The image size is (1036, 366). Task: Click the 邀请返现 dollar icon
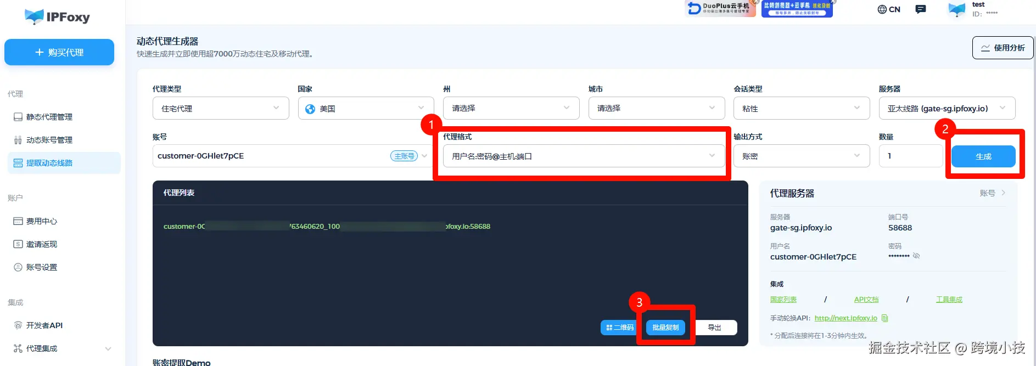pyautogui.click(x=18, y=244)
